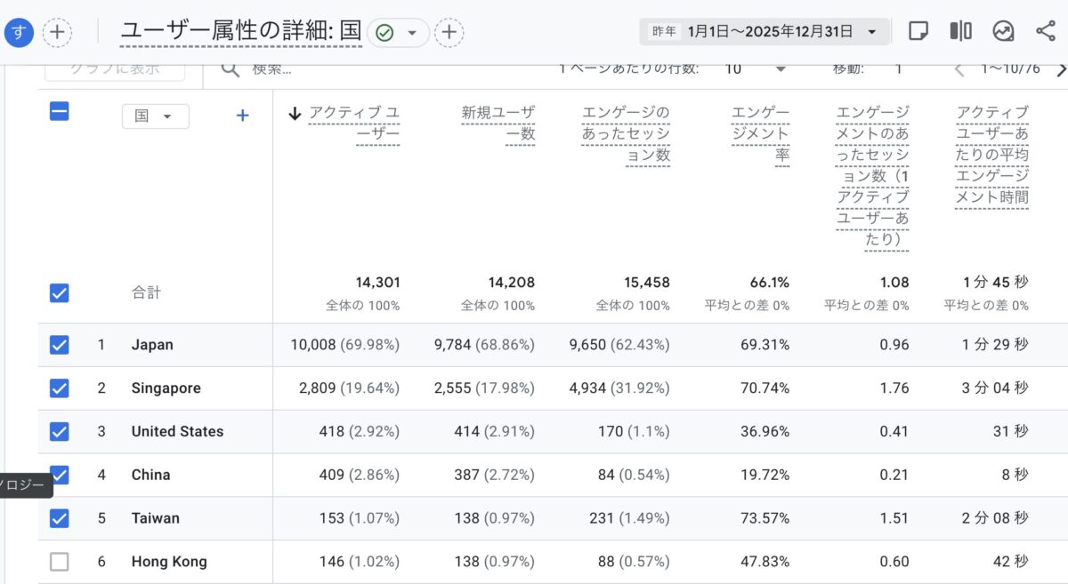The width and height of the screenshot is (1068, 584).
Task: Click the compare columns icon
Action: [960, 31]
